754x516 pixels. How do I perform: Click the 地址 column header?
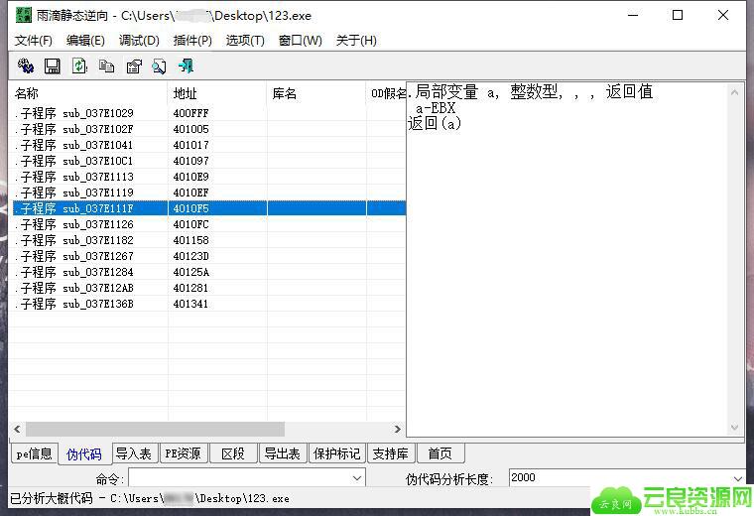(x=217, y=93)
